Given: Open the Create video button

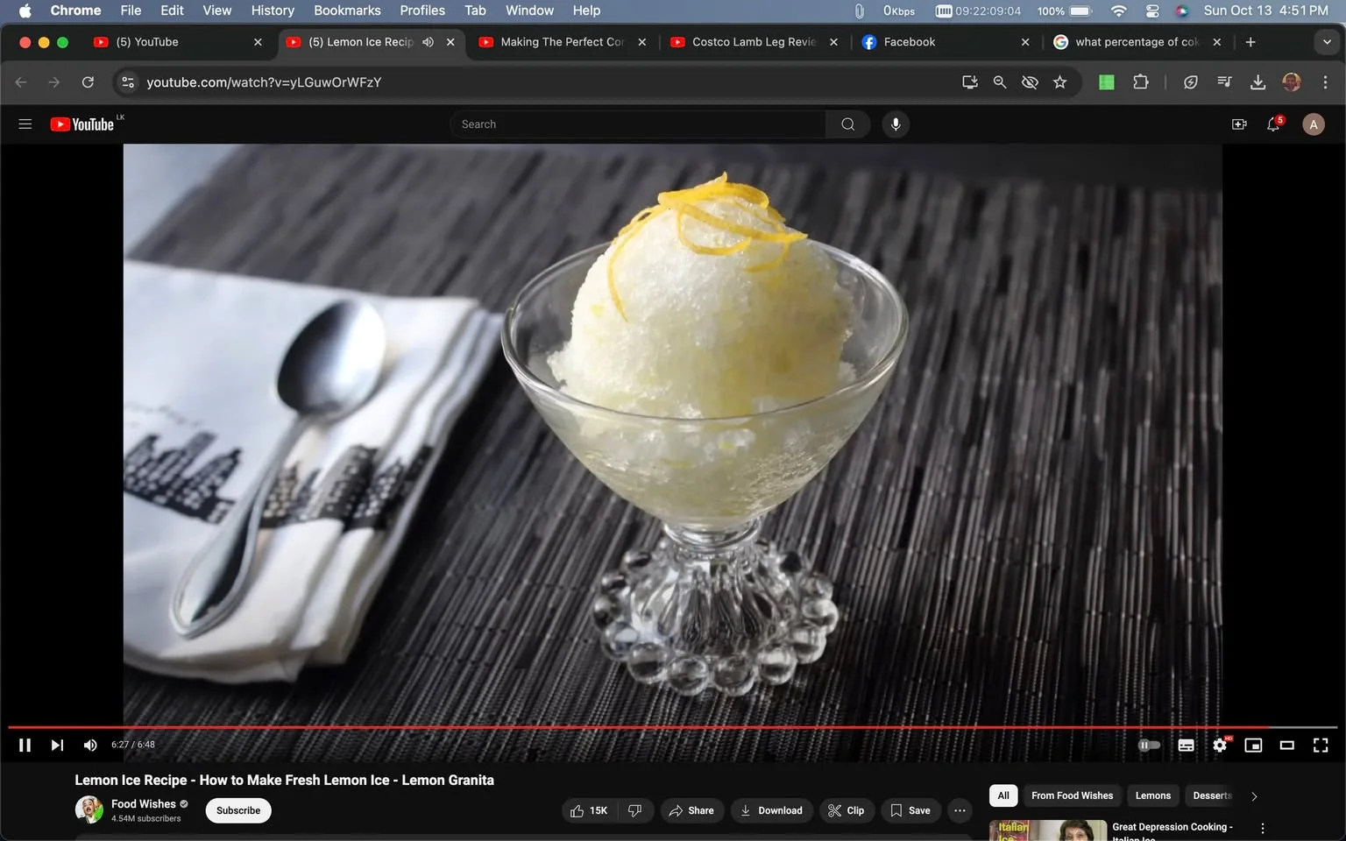Looking at the screenshot, I should 1239,124.
